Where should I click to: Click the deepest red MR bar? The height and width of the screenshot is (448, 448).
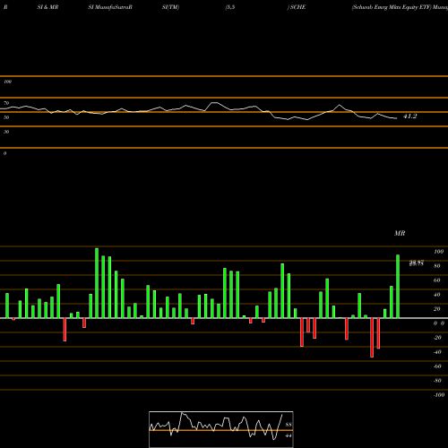click(x=372, y=338)
